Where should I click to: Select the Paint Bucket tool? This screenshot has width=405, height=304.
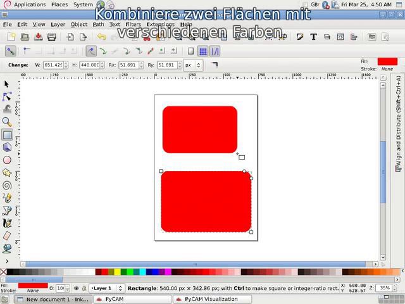pyautogui.click(x=7, y=248)
